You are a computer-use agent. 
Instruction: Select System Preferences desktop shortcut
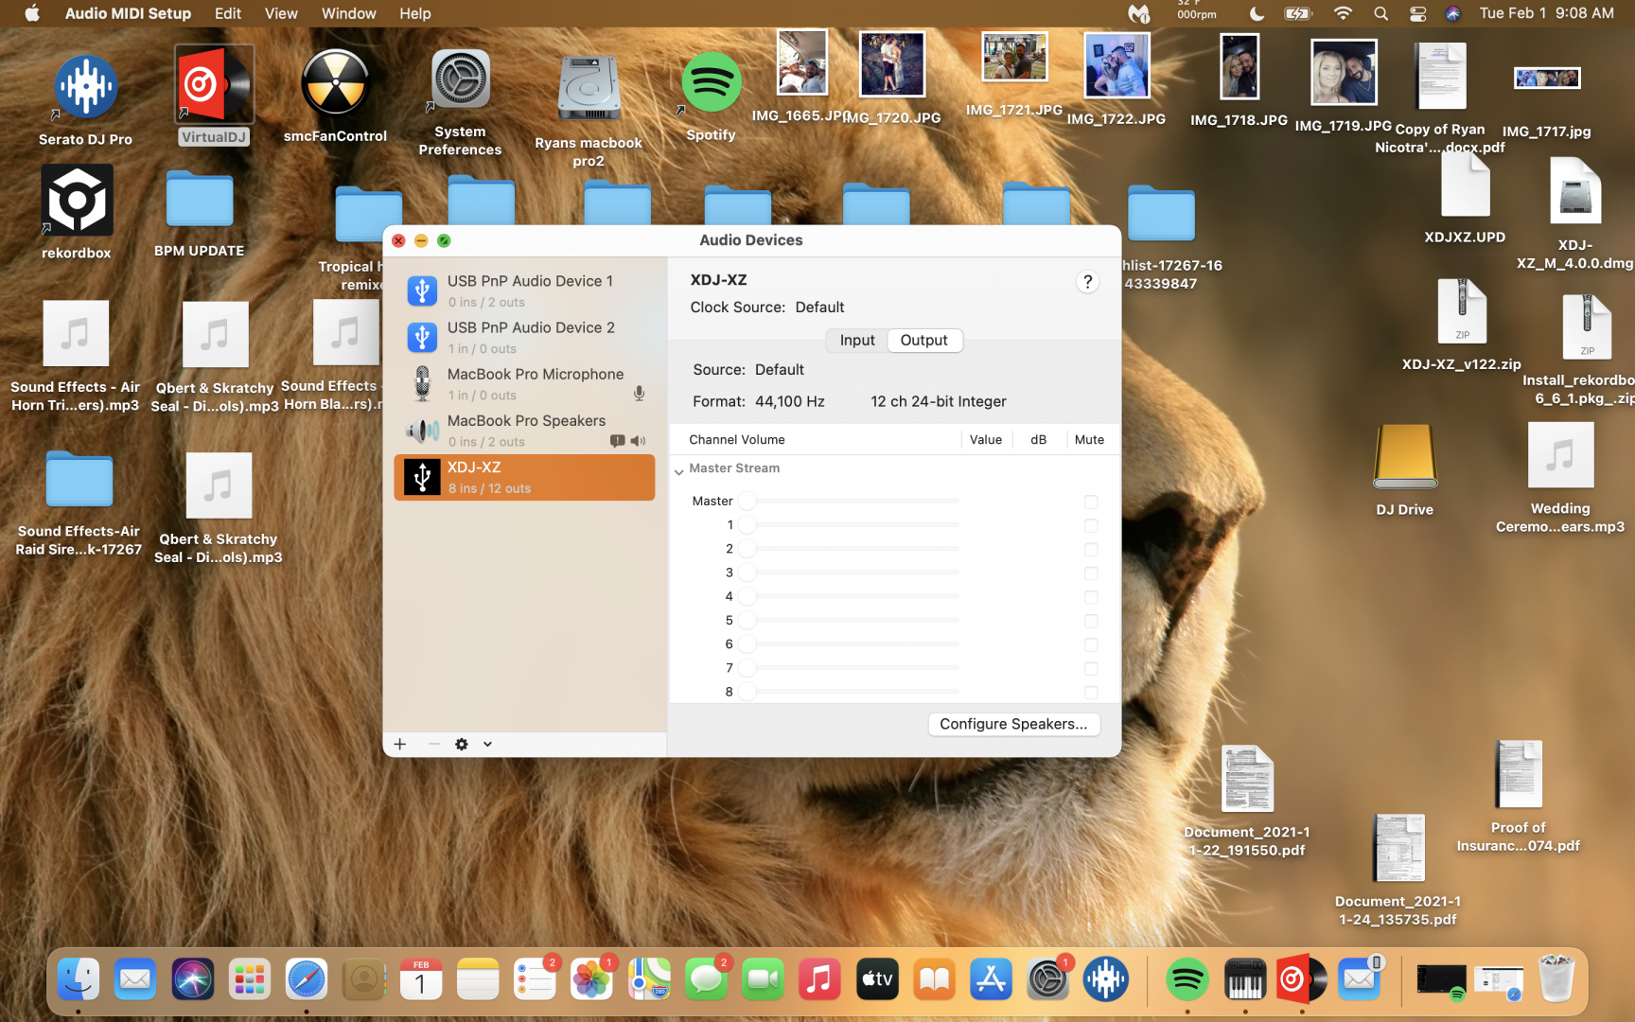460,102
